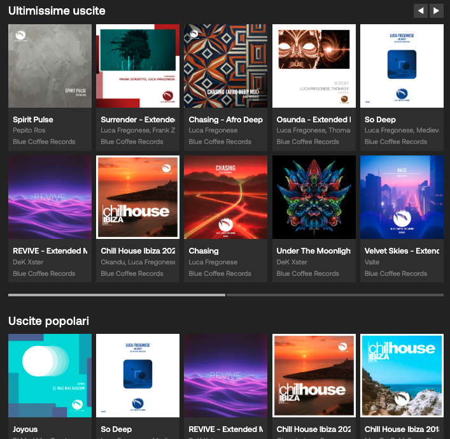Open REVIVE cover in Ultimissime uscite

coord(50,197)
